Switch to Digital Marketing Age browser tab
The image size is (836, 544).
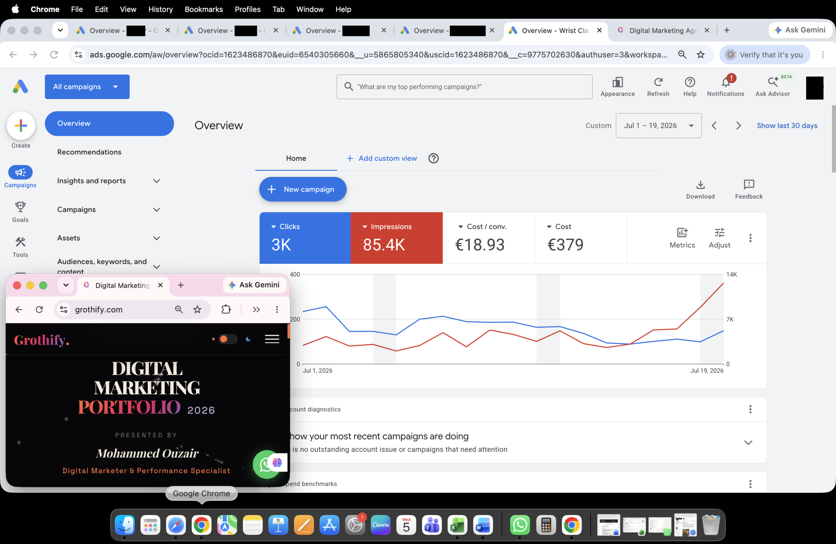click(x=663, y=31)
